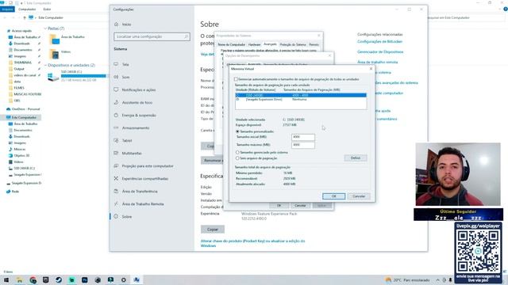Select C: [SSD 240GB] row in drive list
Viewport: 508px width, 285px height.
point(301,95)
